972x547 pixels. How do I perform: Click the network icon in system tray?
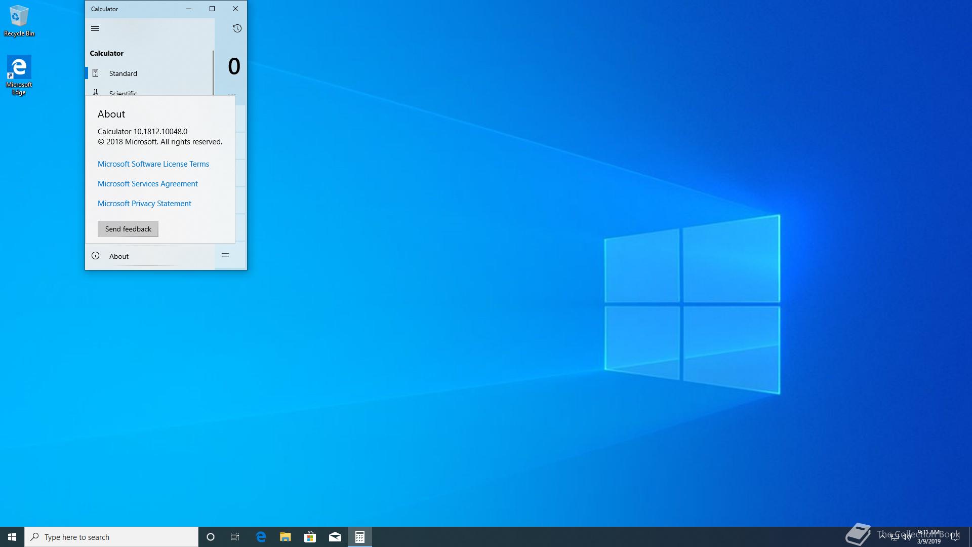(x=895, y=537)
